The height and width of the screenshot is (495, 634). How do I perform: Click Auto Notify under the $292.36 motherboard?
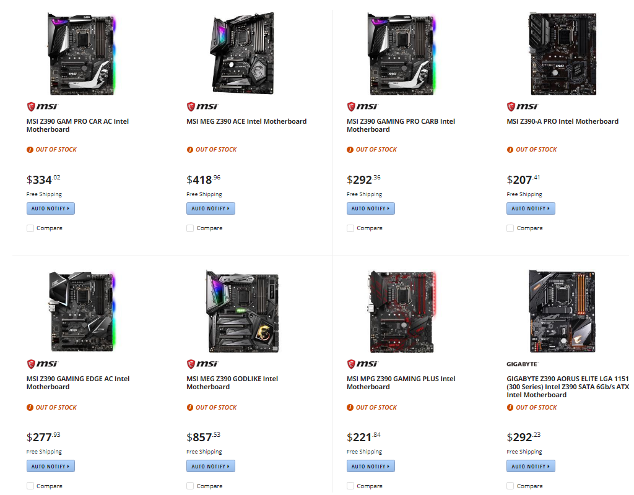(x=370, y=209)
